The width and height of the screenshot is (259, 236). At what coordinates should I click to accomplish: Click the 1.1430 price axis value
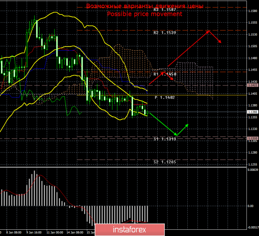(x=253, y=82)
